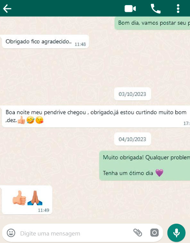The image size is (190, 243).
Task: Open the three-dot options menu
Action: tap(178, 8)
